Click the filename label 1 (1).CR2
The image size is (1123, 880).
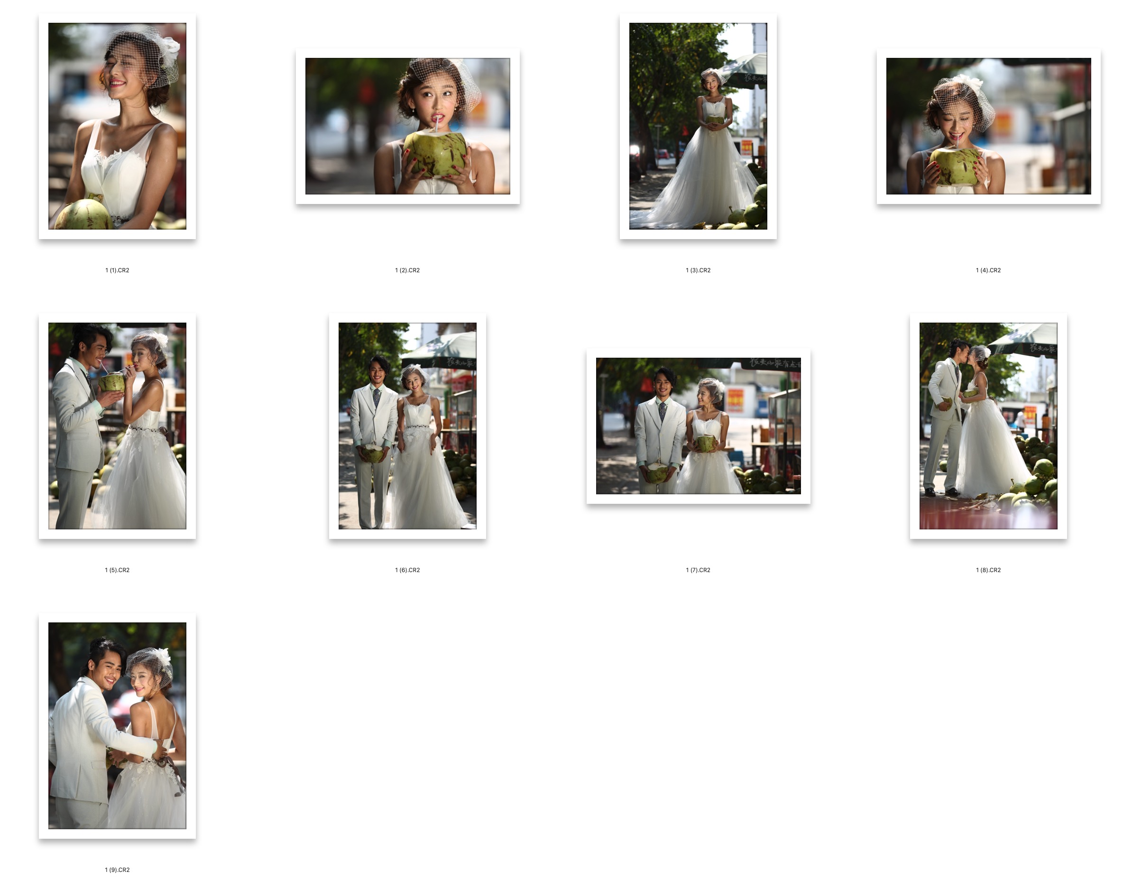tap(117, 270)
